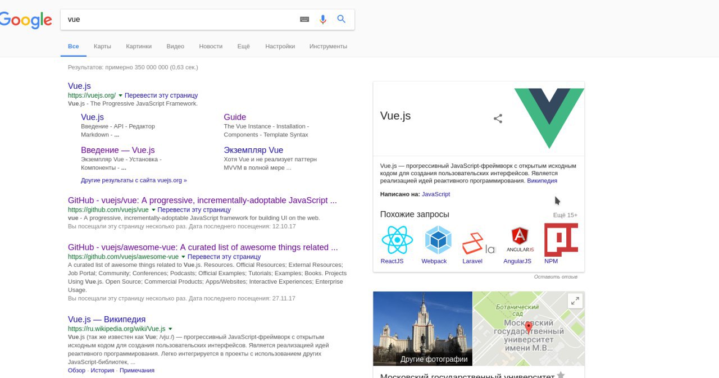719x378 pixels.
Task: Switch to the Видео tab
Action: (x=175, y=46)
